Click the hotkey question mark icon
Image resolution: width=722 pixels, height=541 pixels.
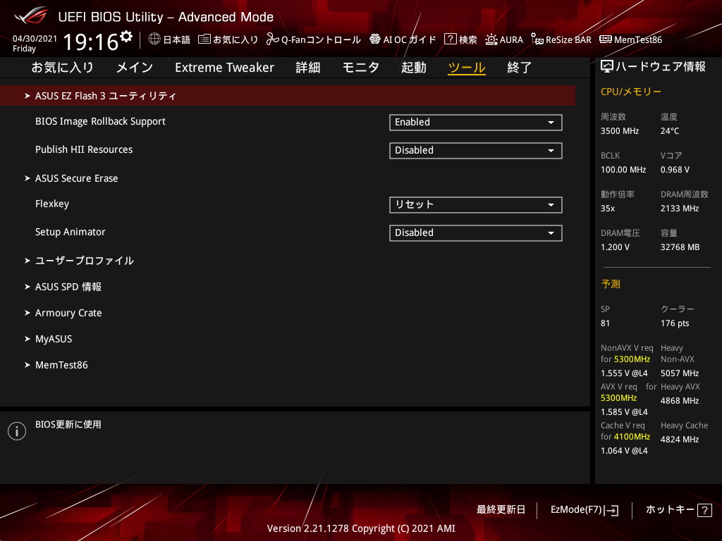704,510
